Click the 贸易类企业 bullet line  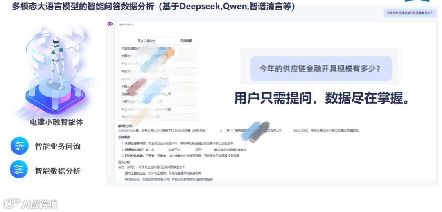pos(169,179)
